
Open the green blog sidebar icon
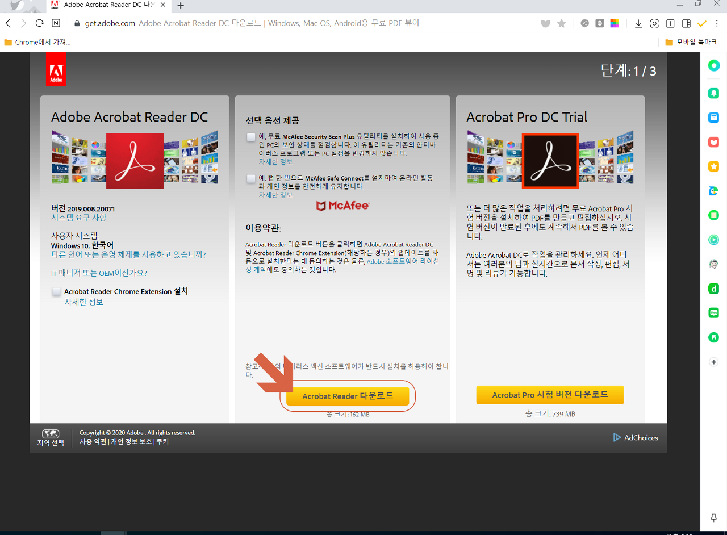click(714, 313)
